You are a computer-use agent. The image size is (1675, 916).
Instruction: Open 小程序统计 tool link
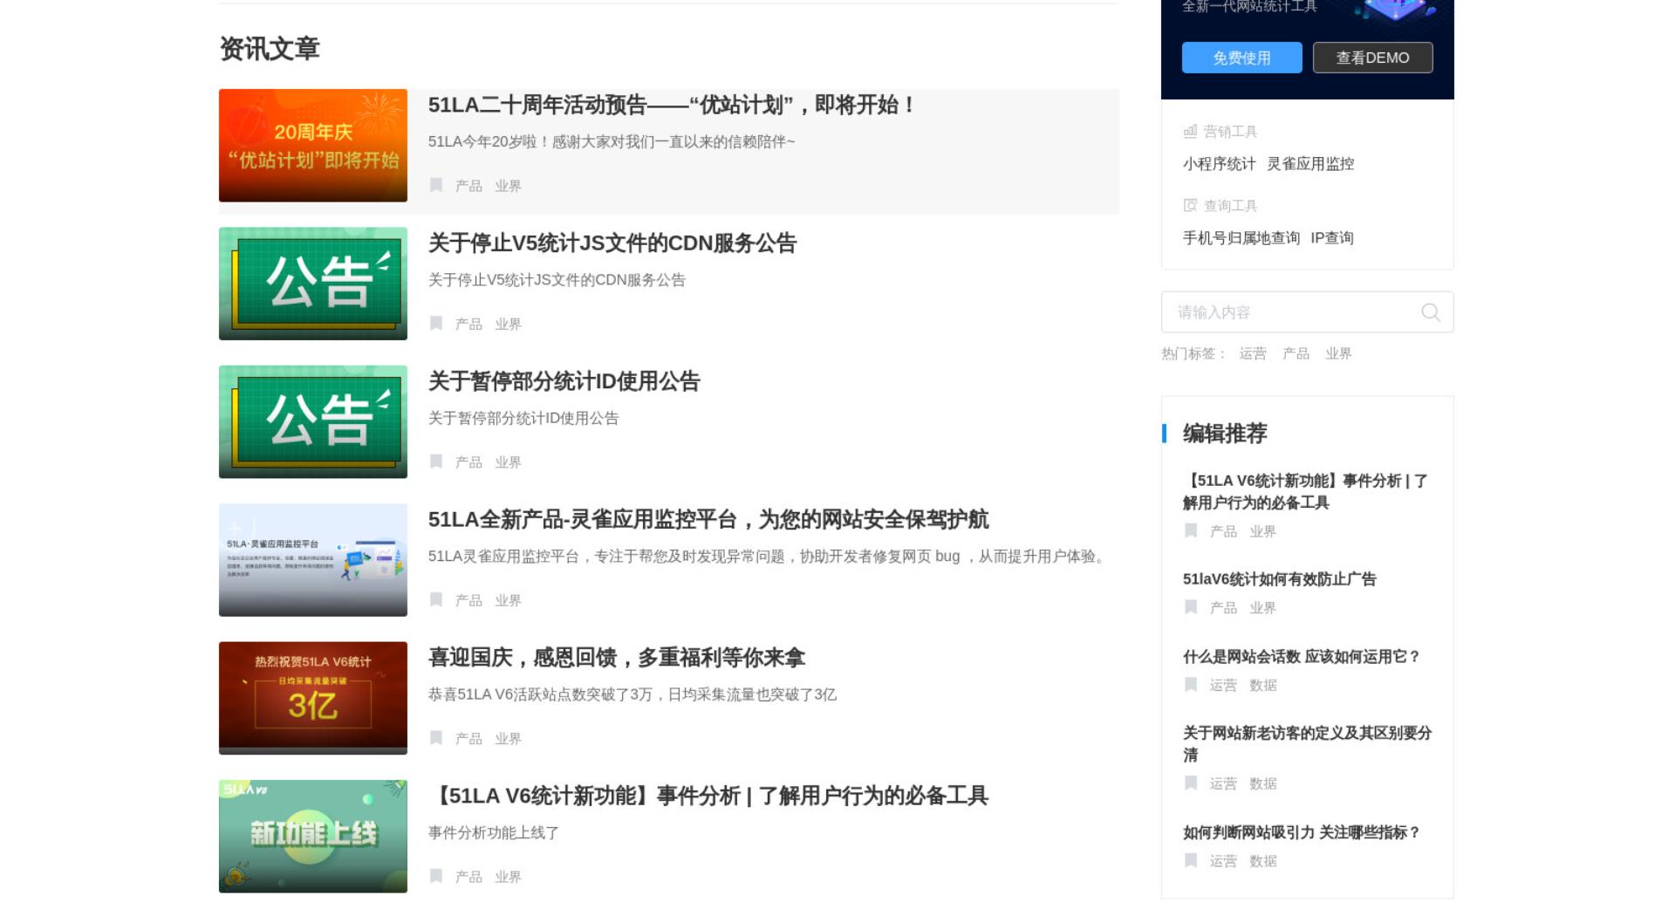click(x=1219, y=164)
